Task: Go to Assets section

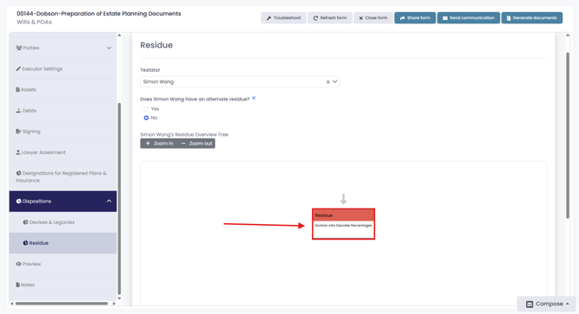Action: (63, 90)
